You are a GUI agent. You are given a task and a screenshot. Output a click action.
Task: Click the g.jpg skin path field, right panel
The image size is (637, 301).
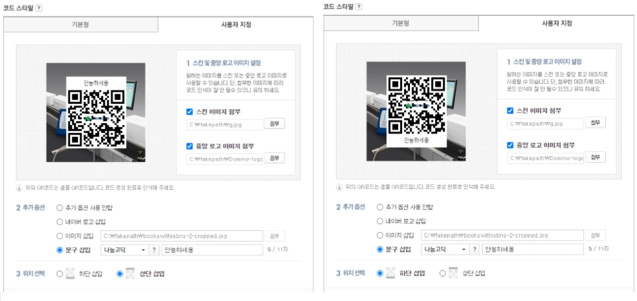coord(546,124)
